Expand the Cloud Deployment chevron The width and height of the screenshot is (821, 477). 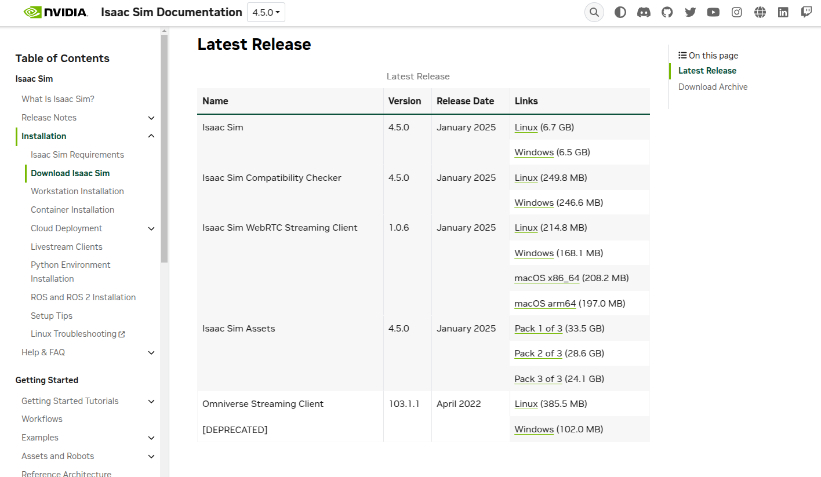[x=151, y=228]
